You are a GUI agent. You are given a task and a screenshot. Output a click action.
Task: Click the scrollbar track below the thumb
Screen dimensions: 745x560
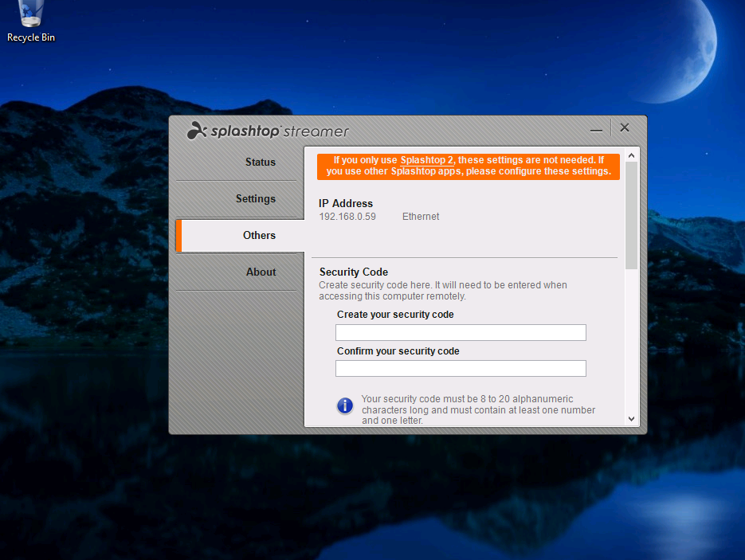pos(632,343)
